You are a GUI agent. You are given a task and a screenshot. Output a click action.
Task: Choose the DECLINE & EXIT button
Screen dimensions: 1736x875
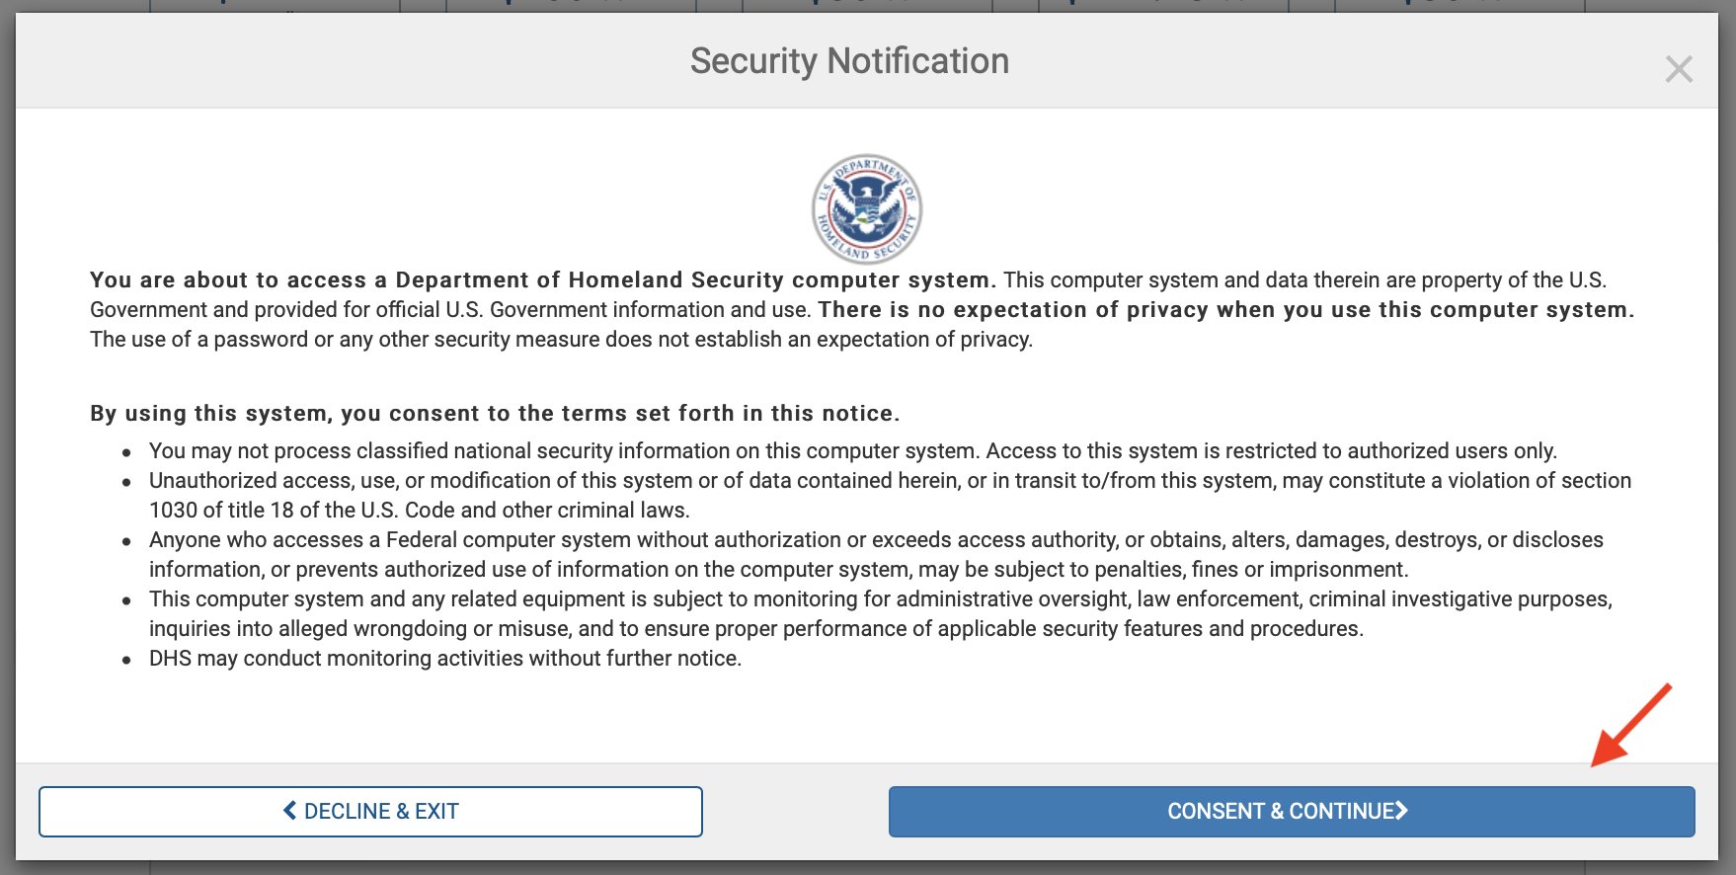[x=370, y=812]
